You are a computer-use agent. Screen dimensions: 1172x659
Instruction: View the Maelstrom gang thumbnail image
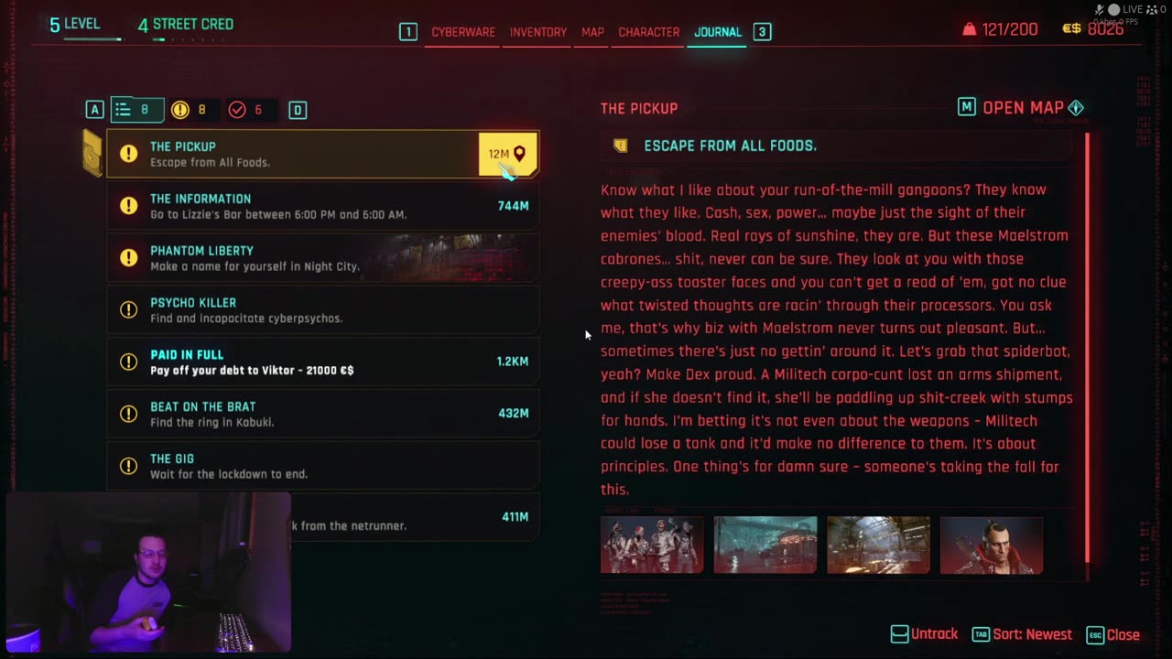652,546
